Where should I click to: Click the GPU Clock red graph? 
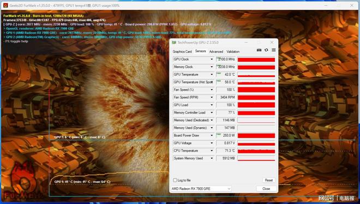tap(256, 59)
